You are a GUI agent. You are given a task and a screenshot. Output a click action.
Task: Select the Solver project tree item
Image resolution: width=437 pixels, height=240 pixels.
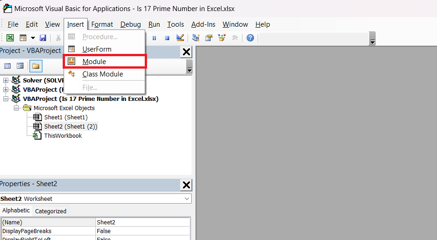(43, 81)
